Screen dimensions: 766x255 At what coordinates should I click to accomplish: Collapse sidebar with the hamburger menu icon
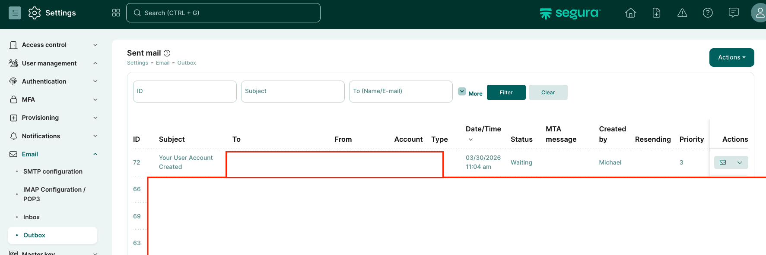coord(15,13)
